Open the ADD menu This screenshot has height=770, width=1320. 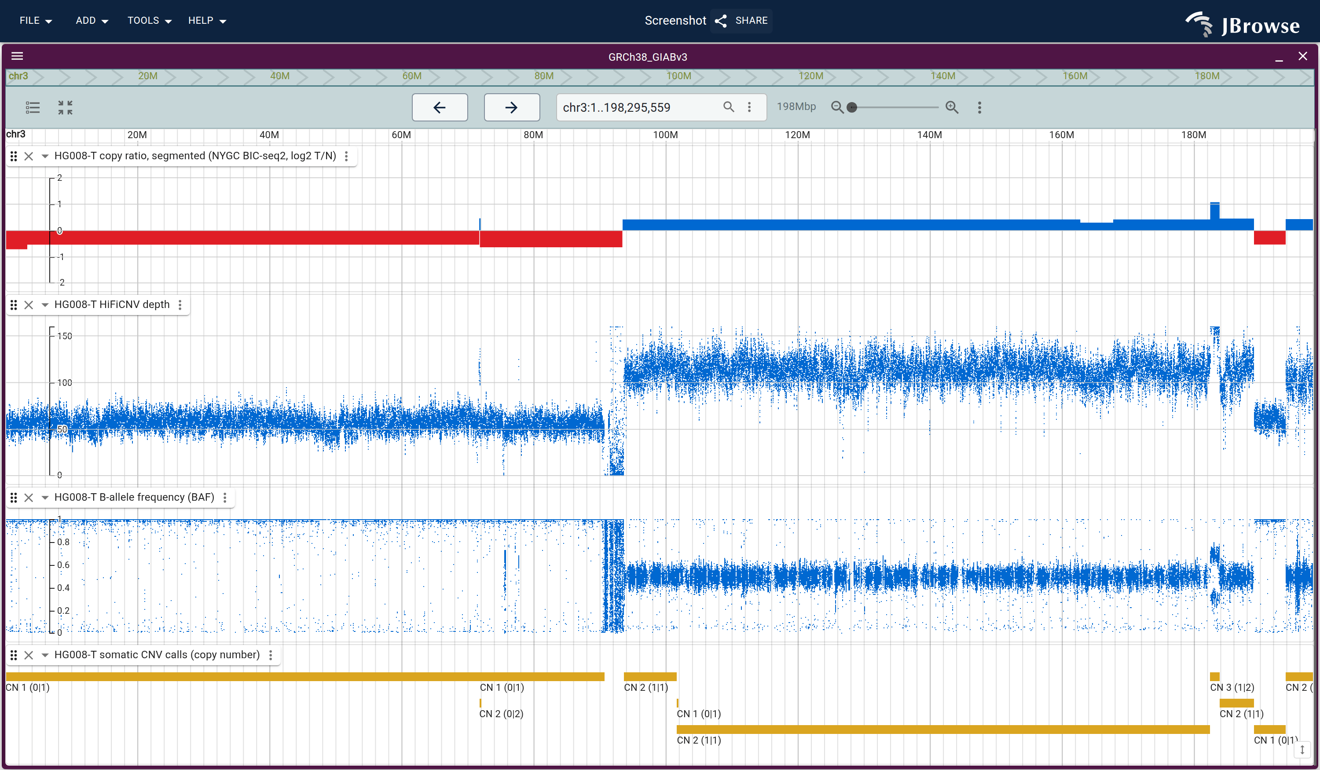92,20
